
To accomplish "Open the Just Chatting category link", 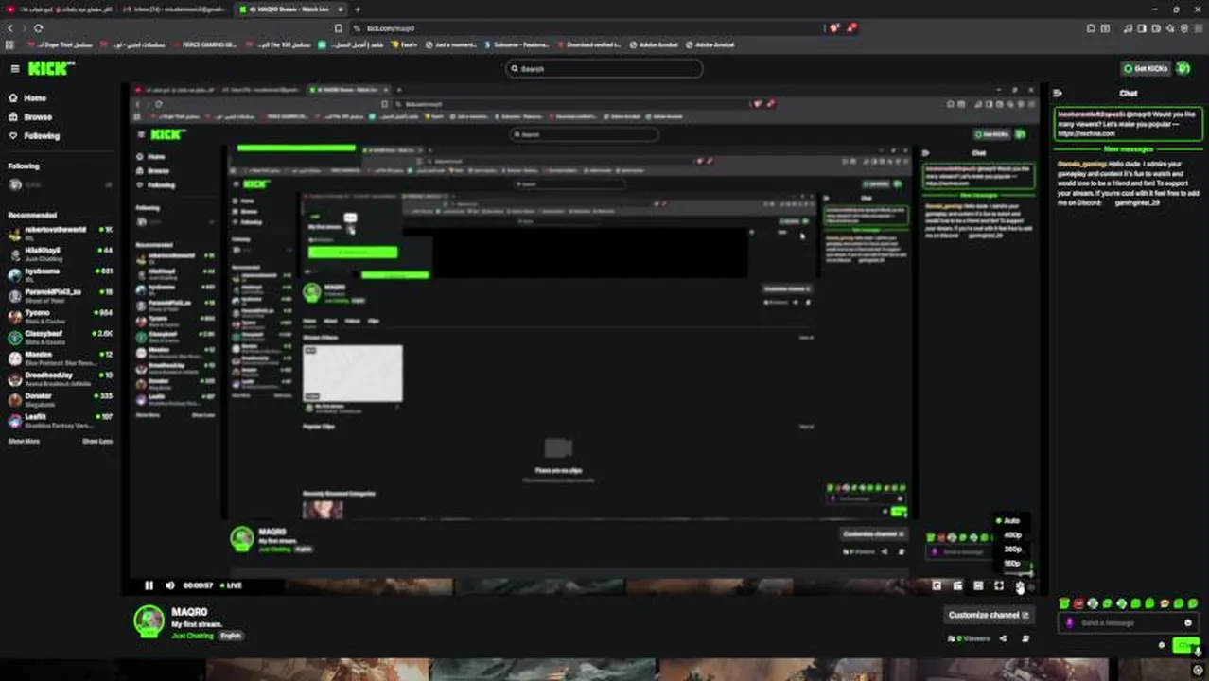I will click(x=192, y=636).
